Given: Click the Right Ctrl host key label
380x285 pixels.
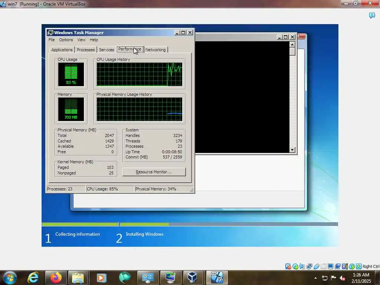Looking at the screenshot, I should click(371, 266).
